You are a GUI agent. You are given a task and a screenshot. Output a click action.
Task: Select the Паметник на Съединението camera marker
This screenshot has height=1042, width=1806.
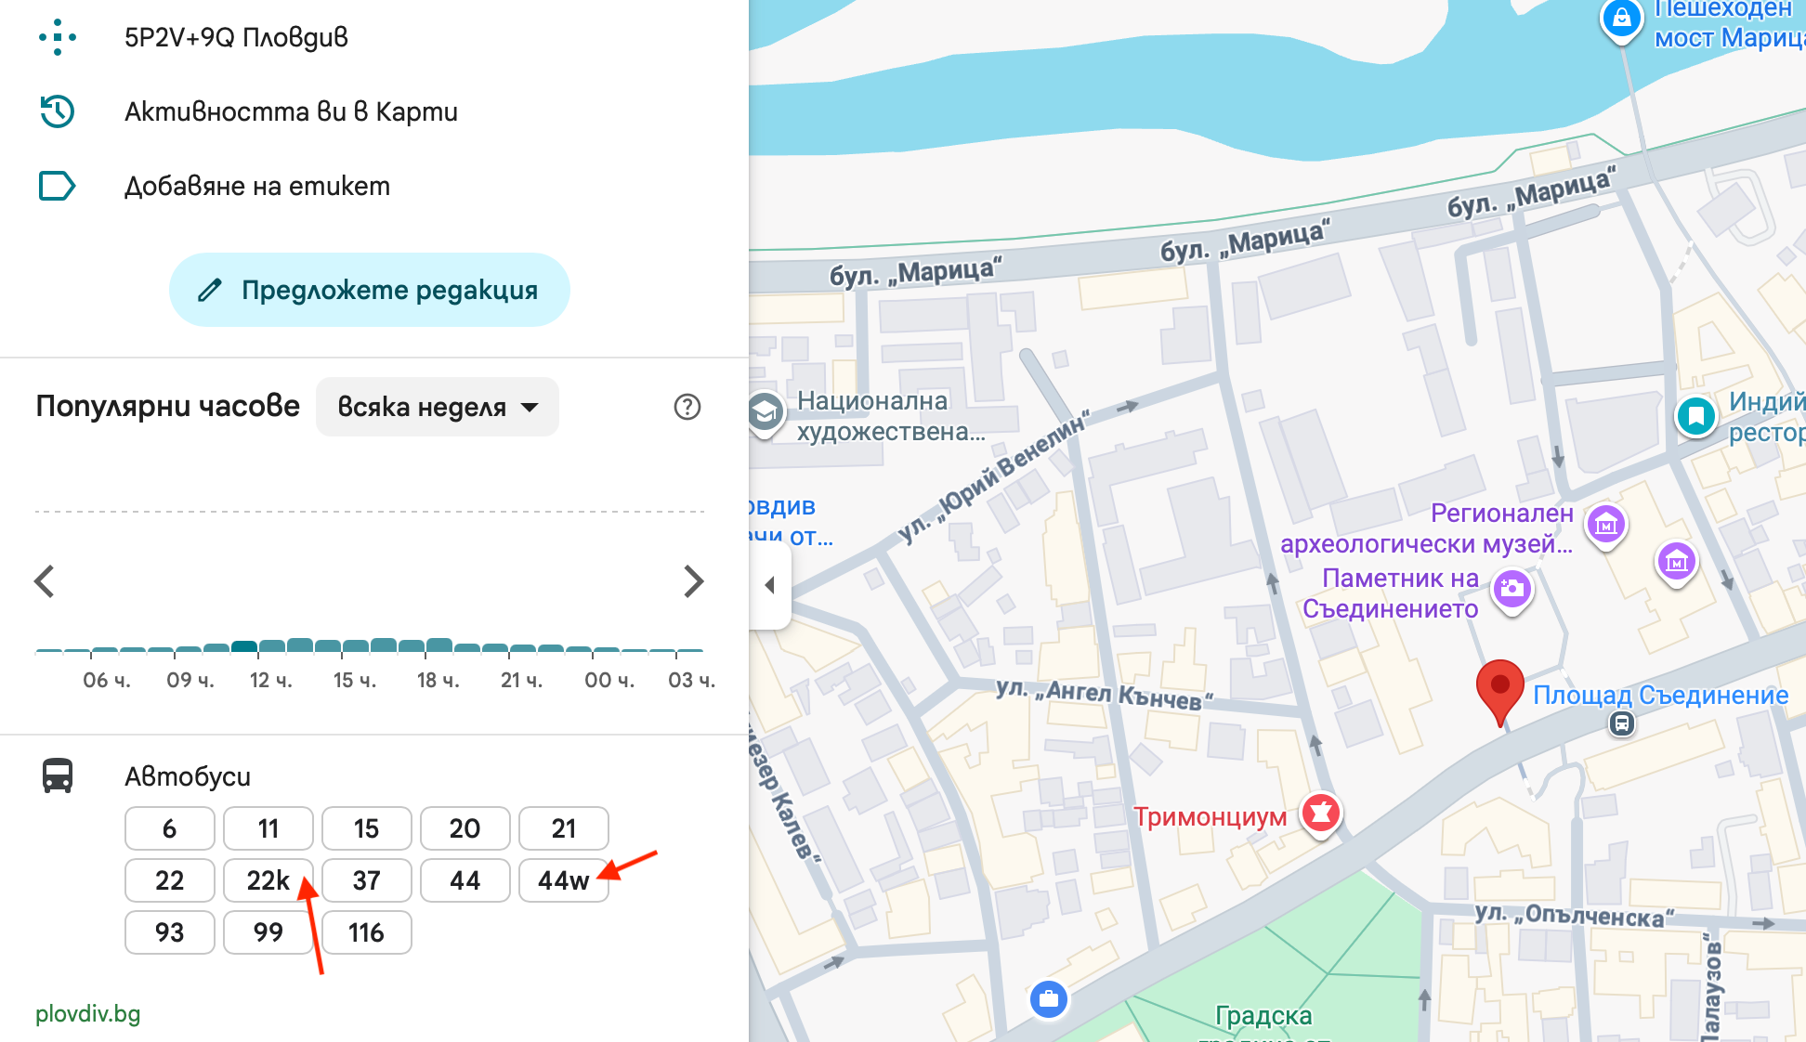(1512, 589)
